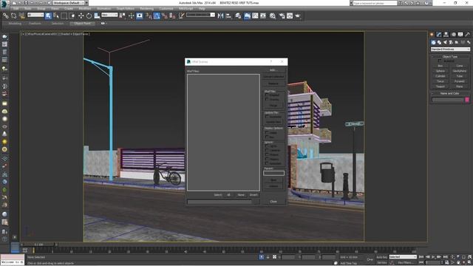Screen dimensions: 473x266
Task: Toggle the Visible display option checkbox
Action: (267, 132)
